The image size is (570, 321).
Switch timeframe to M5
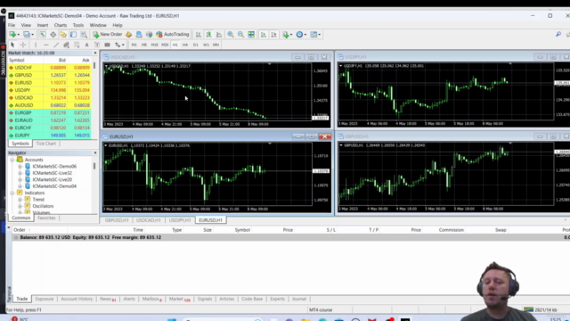[144, 45]
